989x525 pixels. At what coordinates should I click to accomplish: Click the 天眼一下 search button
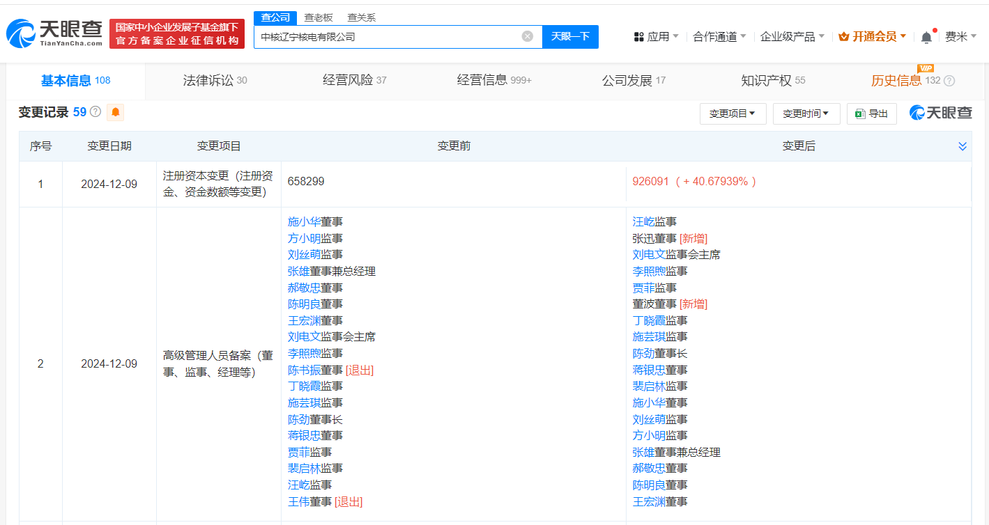(x=570, y=36)
